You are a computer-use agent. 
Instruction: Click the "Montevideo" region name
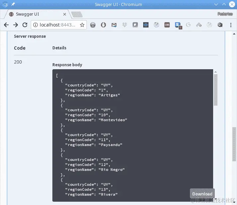tap(113, 120)
